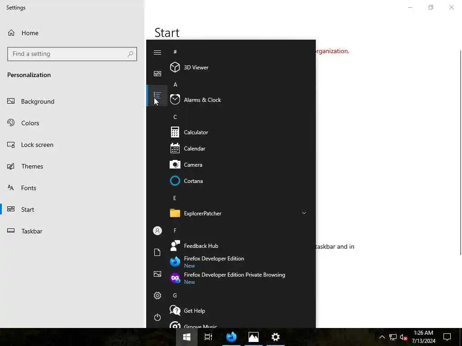Launch Calculator from the app list
Viewport: 462px width, 346px height.
tap(239, 132)
